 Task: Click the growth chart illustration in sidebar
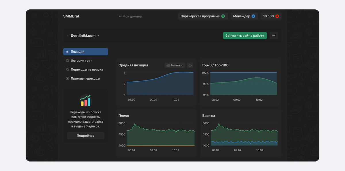[85, 101]
